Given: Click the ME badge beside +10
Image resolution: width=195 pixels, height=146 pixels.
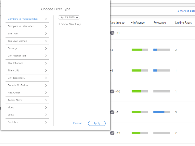Looking at the screenshot, I should click(112, 91).
